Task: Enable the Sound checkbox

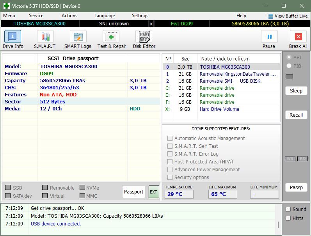Action: 288,209
